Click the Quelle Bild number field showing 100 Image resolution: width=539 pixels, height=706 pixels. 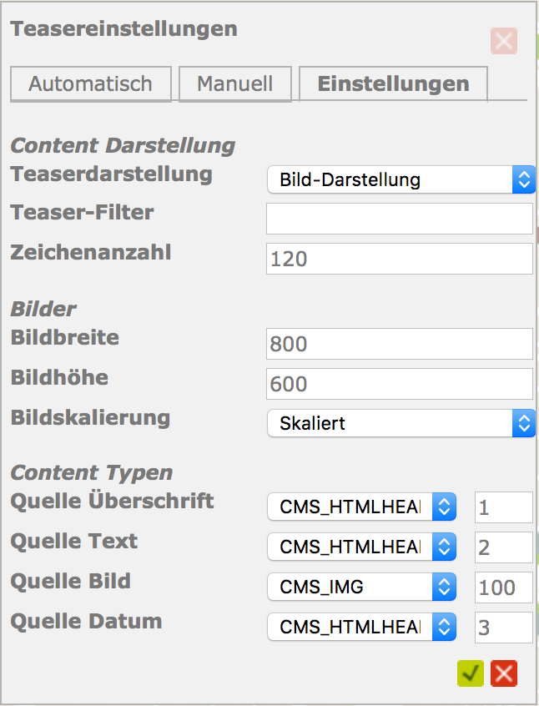click(x=503, y=587)
